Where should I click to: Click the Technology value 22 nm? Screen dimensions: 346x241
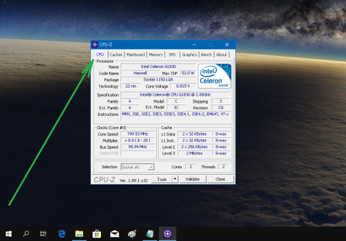131,86
